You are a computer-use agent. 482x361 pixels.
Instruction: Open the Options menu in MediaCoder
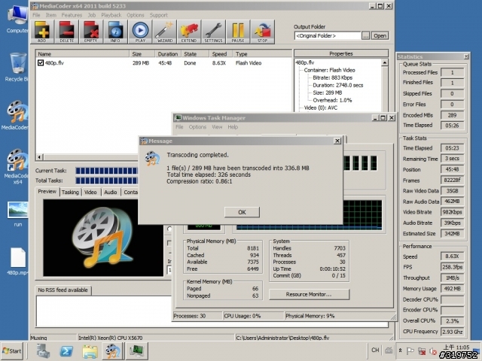pyautogui.click(x=136, y=15)
